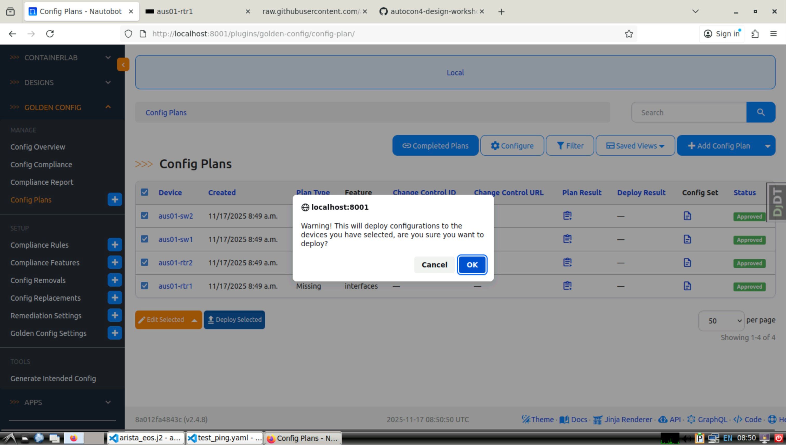Open Config Compliance in the sidebar
Screen dimensions: 786x445
pyautogui.click(x=41, y=164)
